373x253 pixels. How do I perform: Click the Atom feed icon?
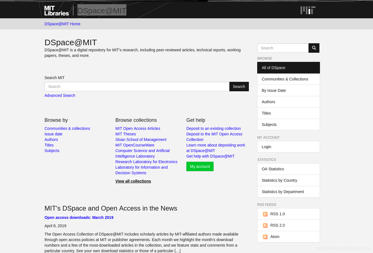(265, 237)
